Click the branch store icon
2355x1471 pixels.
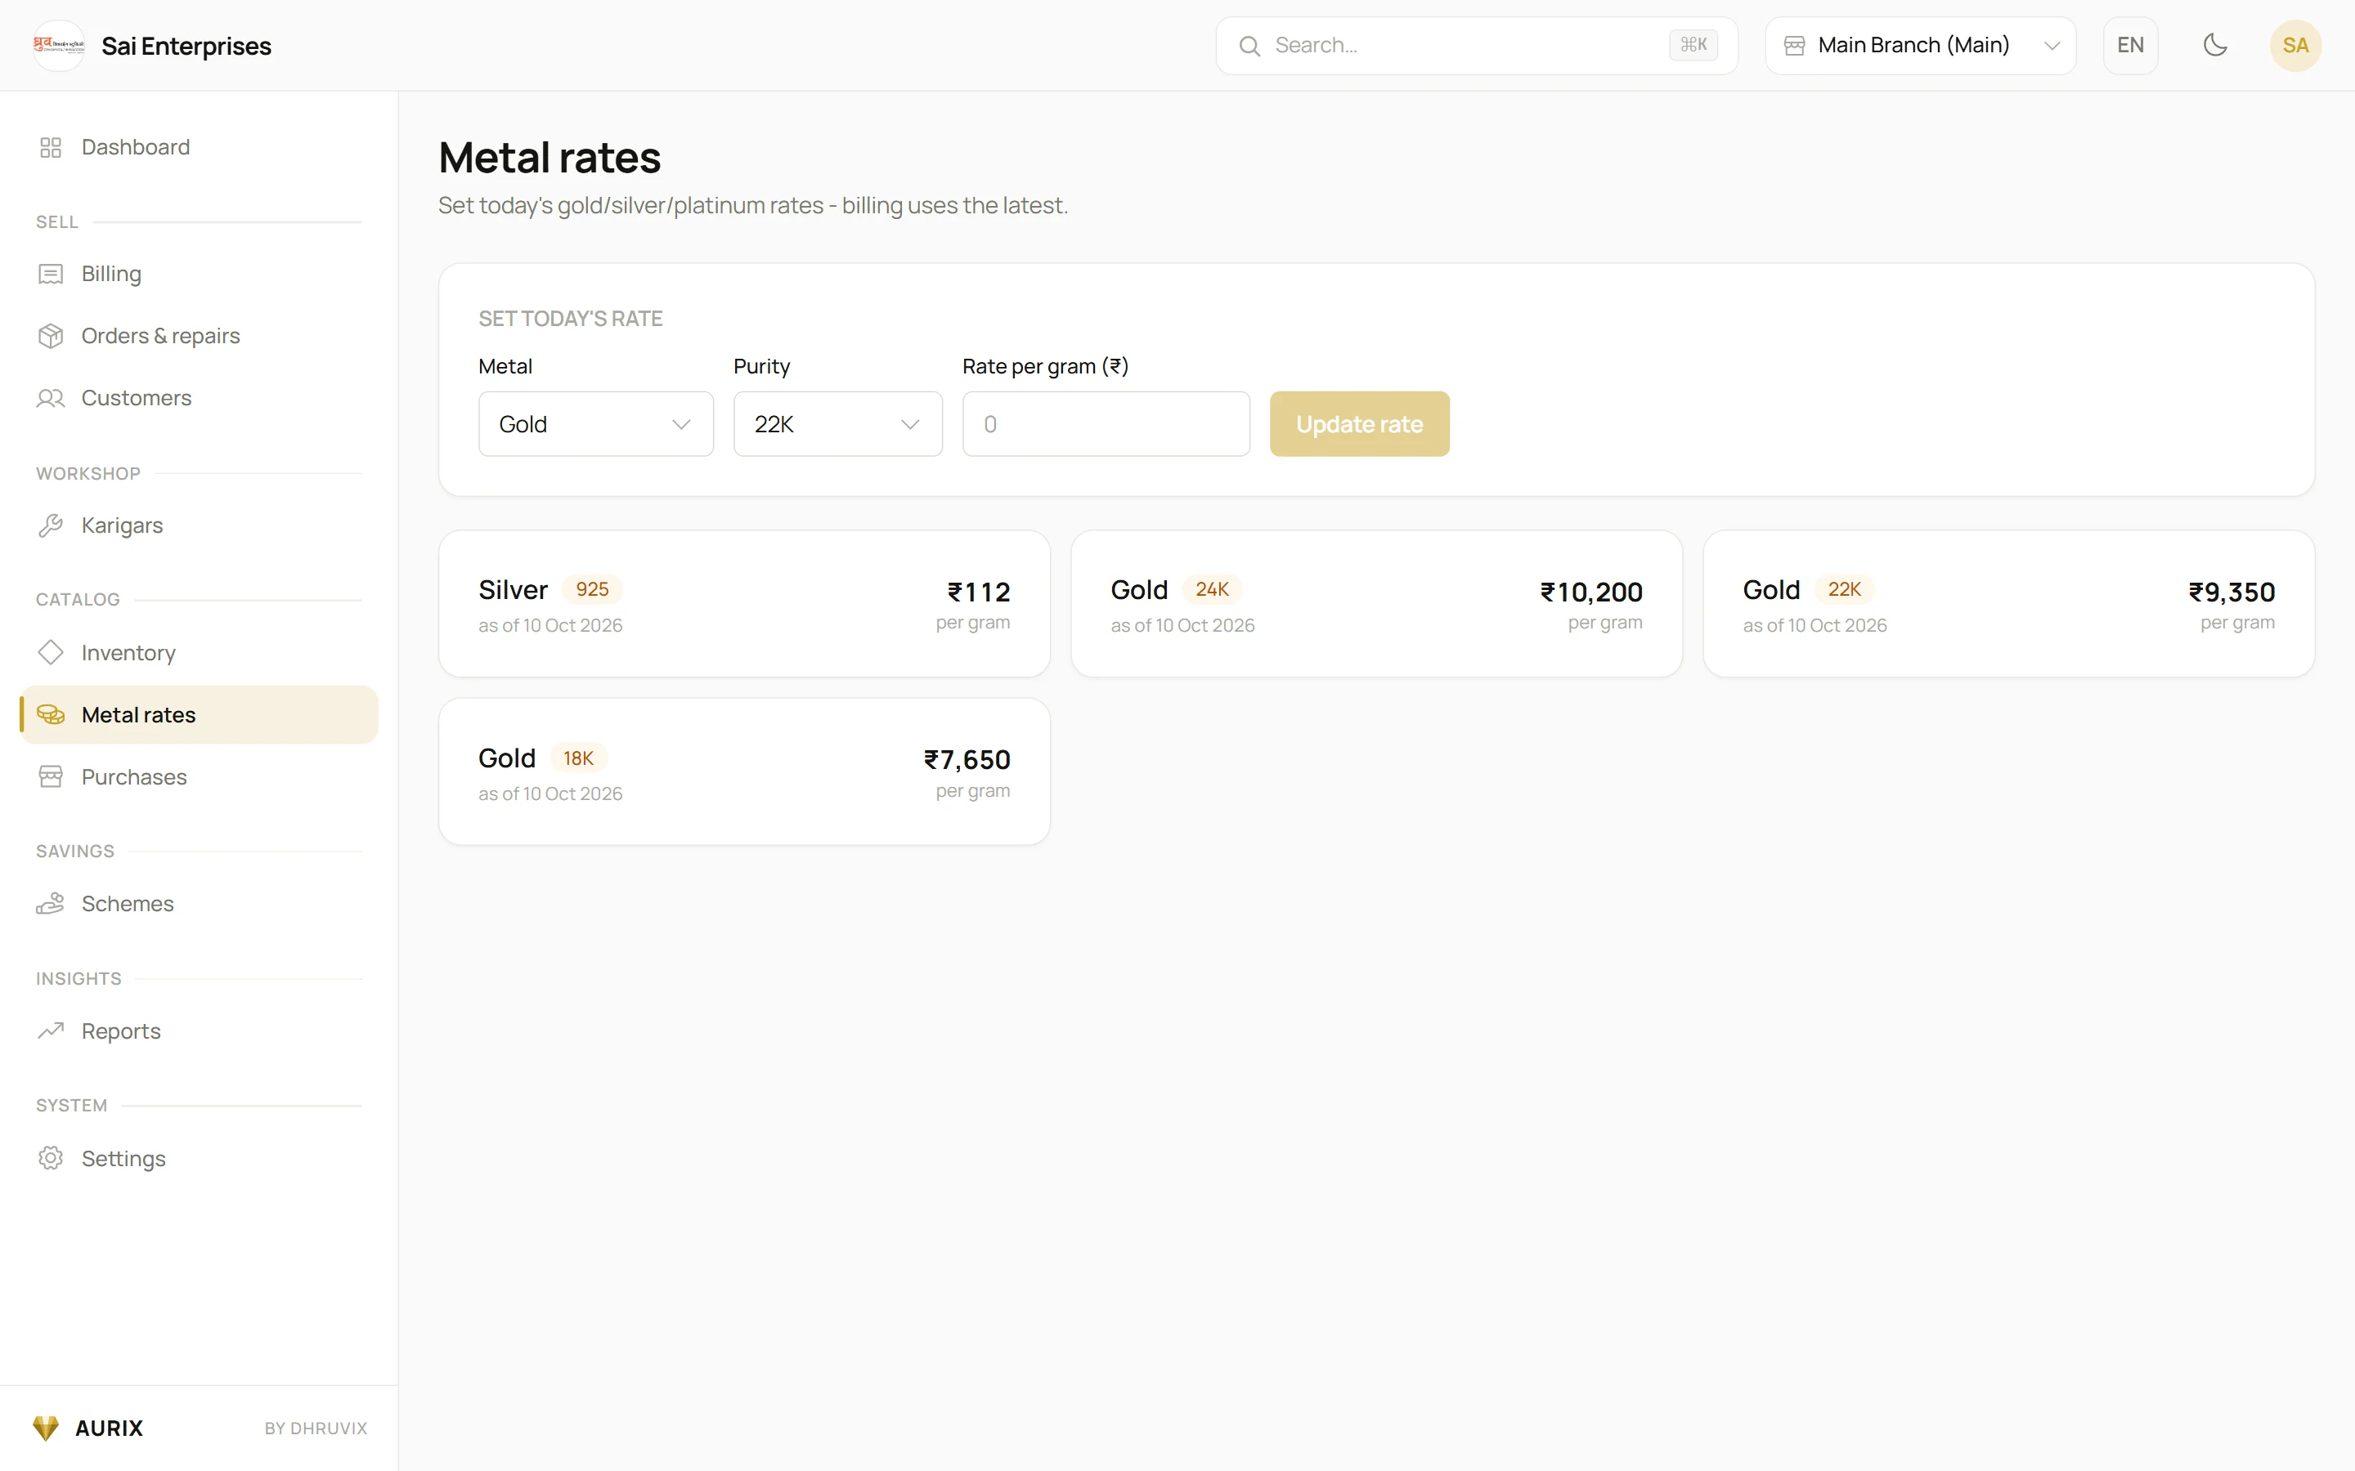[1795, 46]
